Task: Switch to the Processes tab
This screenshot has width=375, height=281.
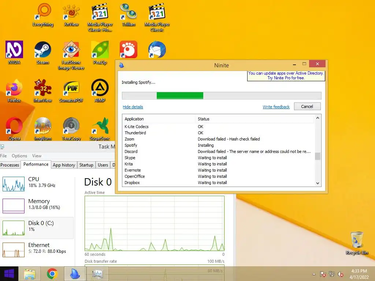Action: pos(10,165)
